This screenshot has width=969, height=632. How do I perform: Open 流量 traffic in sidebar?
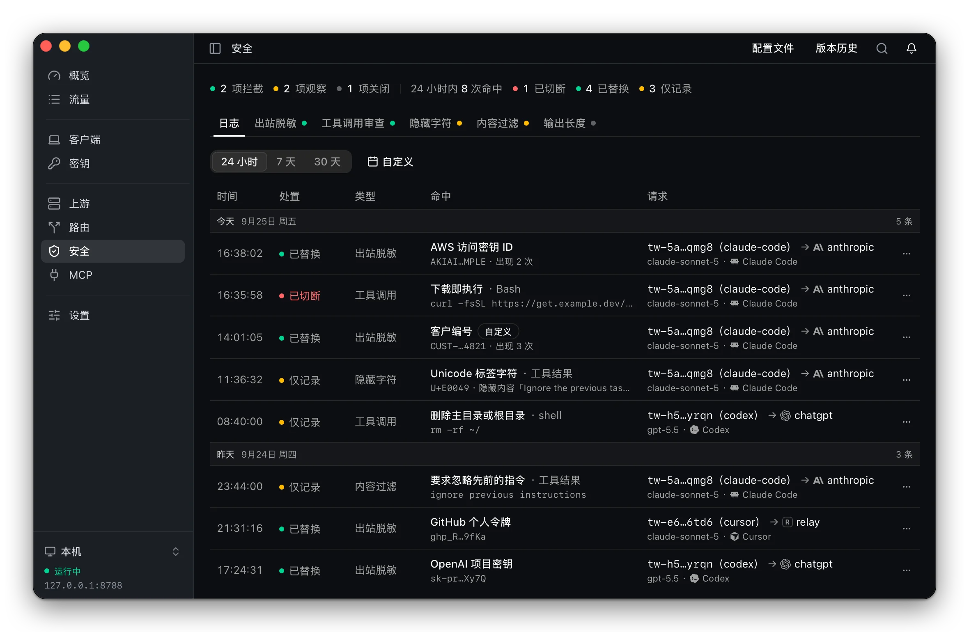113,99
